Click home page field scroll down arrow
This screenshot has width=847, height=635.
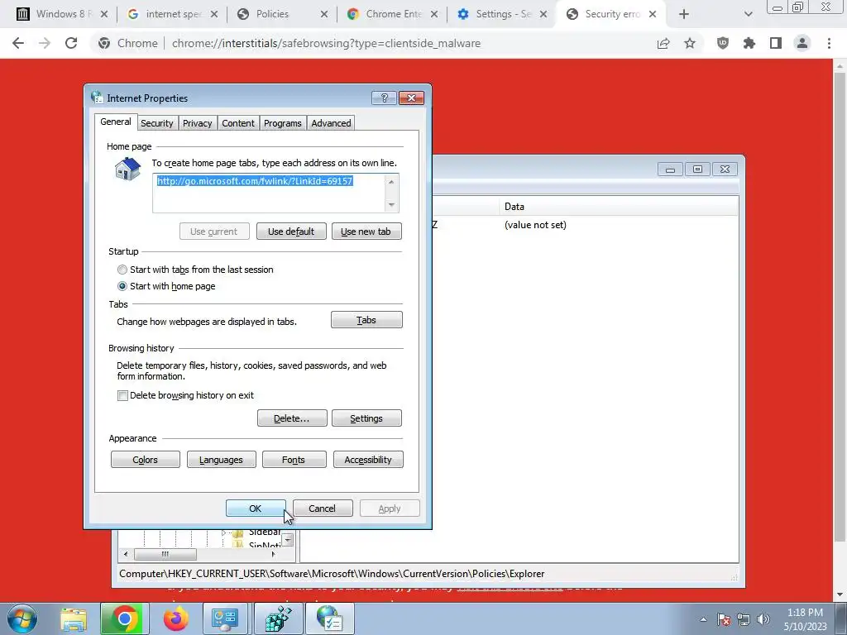tap(391, 205)
